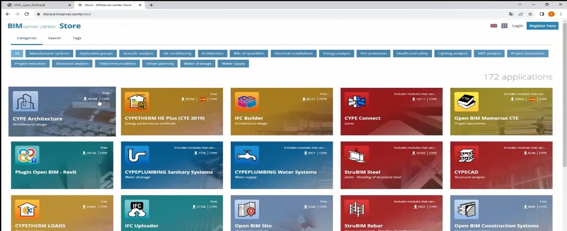This screenshot has width=567, height=231.
Task: Open the CYPE Architecture app icon
Action: (x=25, y=101)
